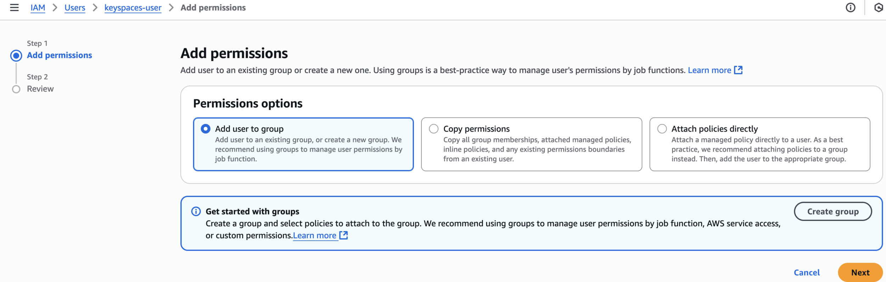The width and height of the screenshot is (886, 282).
Task: Click the Step 2 Review circle indicator
Action: (16, 89)
